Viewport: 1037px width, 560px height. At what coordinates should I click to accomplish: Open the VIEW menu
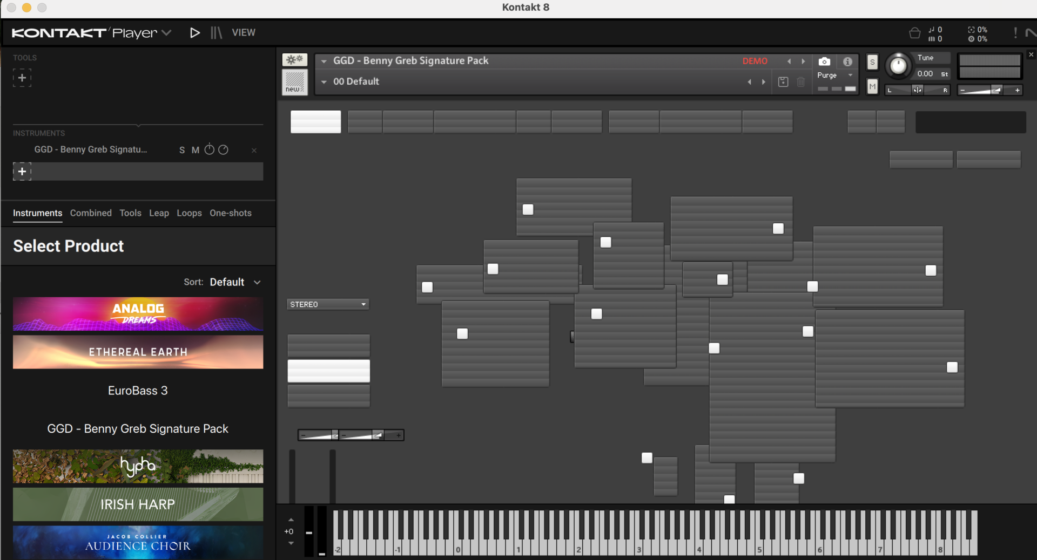click(x=244, y=33)
